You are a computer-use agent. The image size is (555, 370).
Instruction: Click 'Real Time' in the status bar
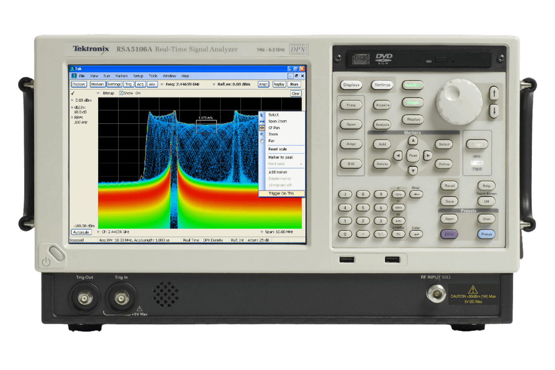pos(191,240)
